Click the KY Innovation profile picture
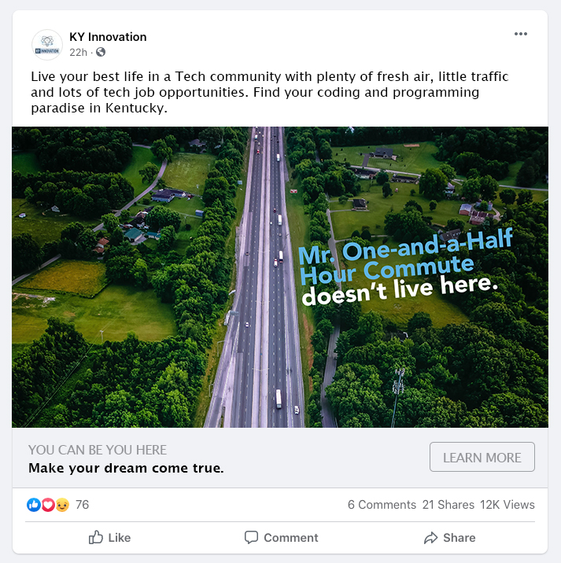561x563 pixels. pos(47,45)
